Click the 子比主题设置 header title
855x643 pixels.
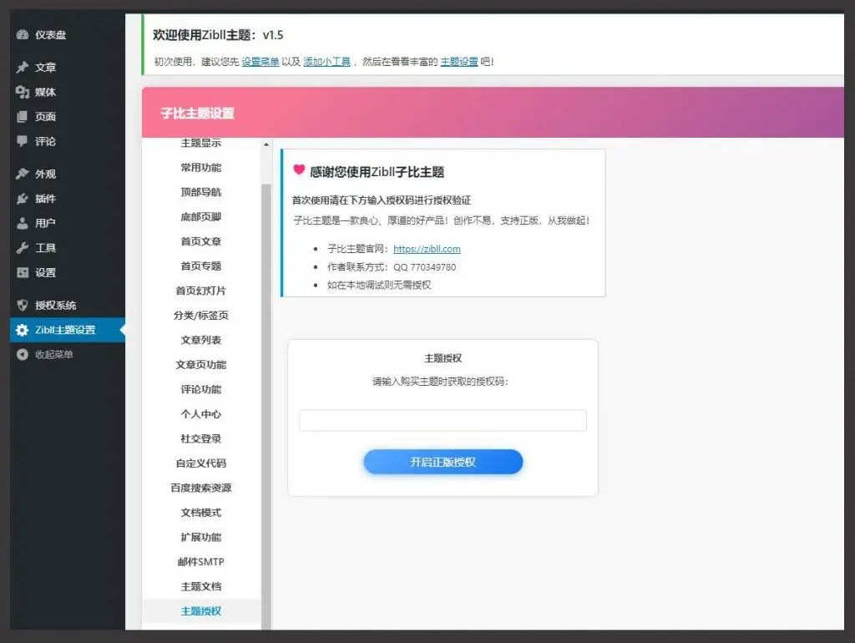[x=197, y=114]
